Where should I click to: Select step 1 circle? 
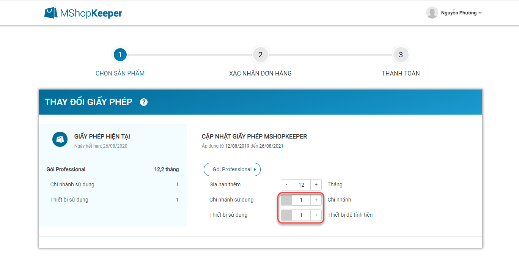coord(120,55)
